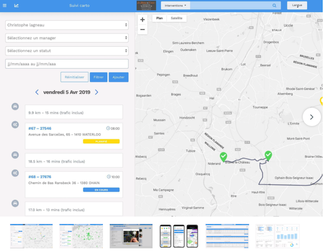Open the Sélectionnez un manager dropdown

click(x=67, y=38)
